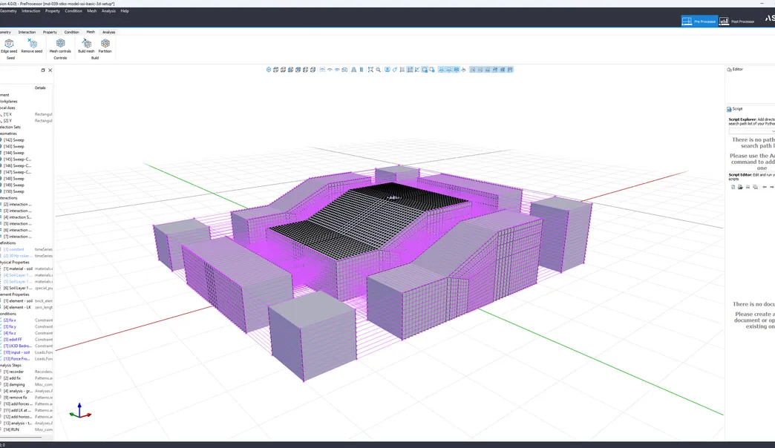Open the Mesh ribbon tab
The height and width of the screenshot is (448, 775).
(91, 32)
